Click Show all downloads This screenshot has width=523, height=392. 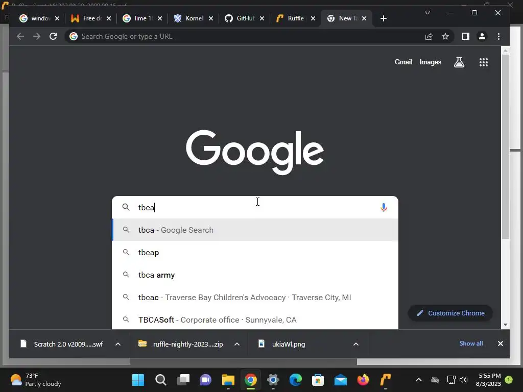point(471,344)
